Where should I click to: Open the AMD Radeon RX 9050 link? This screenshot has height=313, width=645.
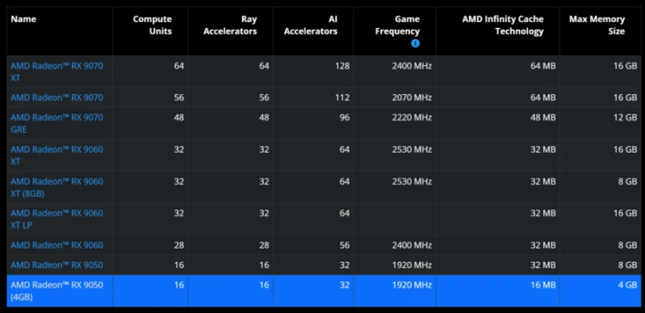(x=57, y=265)
